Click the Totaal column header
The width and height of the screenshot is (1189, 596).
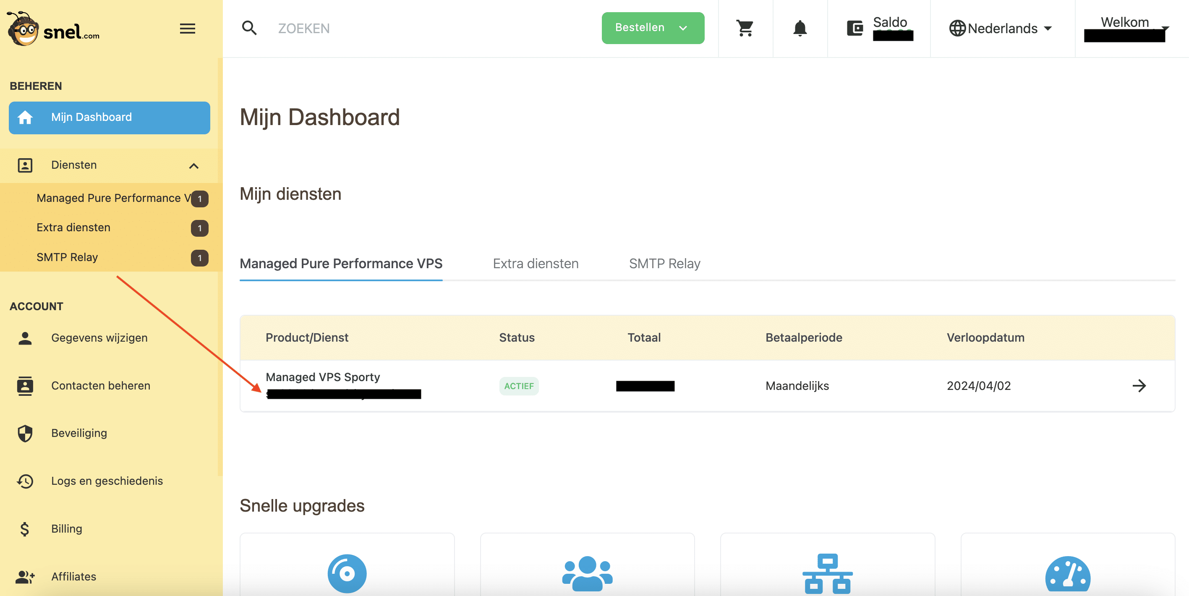click(x=644, y=337)
